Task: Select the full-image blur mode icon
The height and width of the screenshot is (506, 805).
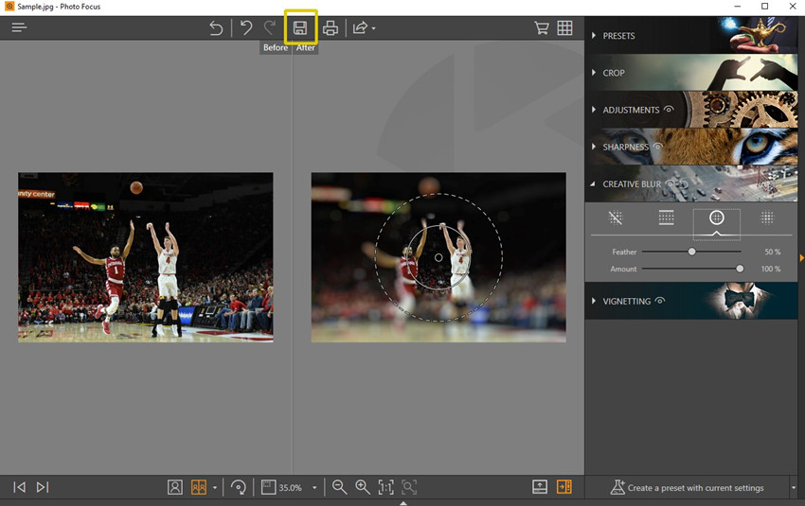Action: 767,218
